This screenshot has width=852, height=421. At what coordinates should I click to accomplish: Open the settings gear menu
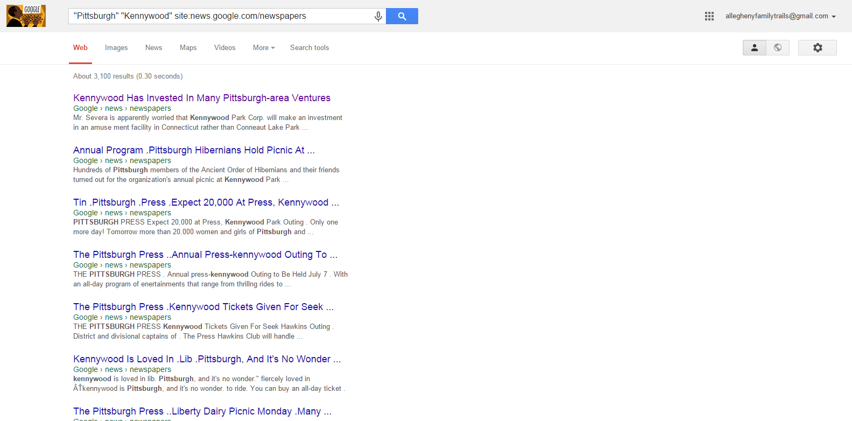click(818, 47)
